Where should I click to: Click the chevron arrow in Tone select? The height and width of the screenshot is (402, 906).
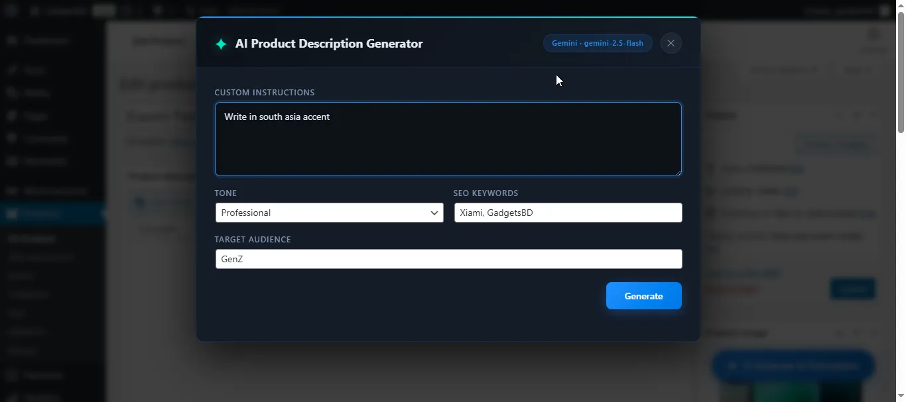(x=434, y=213)
